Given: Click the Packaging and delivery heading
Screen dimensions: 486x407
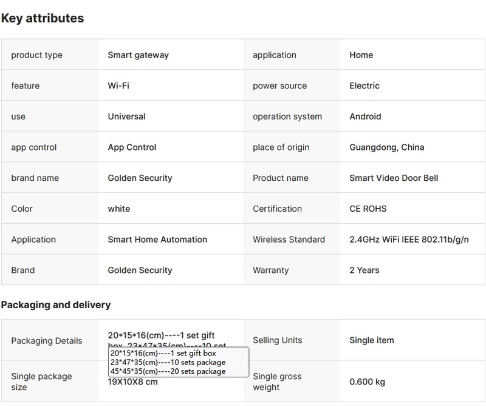Looking at the screenshot, I should [x=56, y=304].
